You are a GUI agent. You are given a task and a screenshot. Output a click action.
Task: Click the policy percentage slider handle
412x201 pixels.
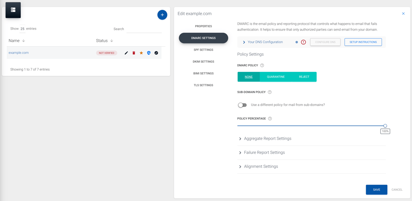385,126
